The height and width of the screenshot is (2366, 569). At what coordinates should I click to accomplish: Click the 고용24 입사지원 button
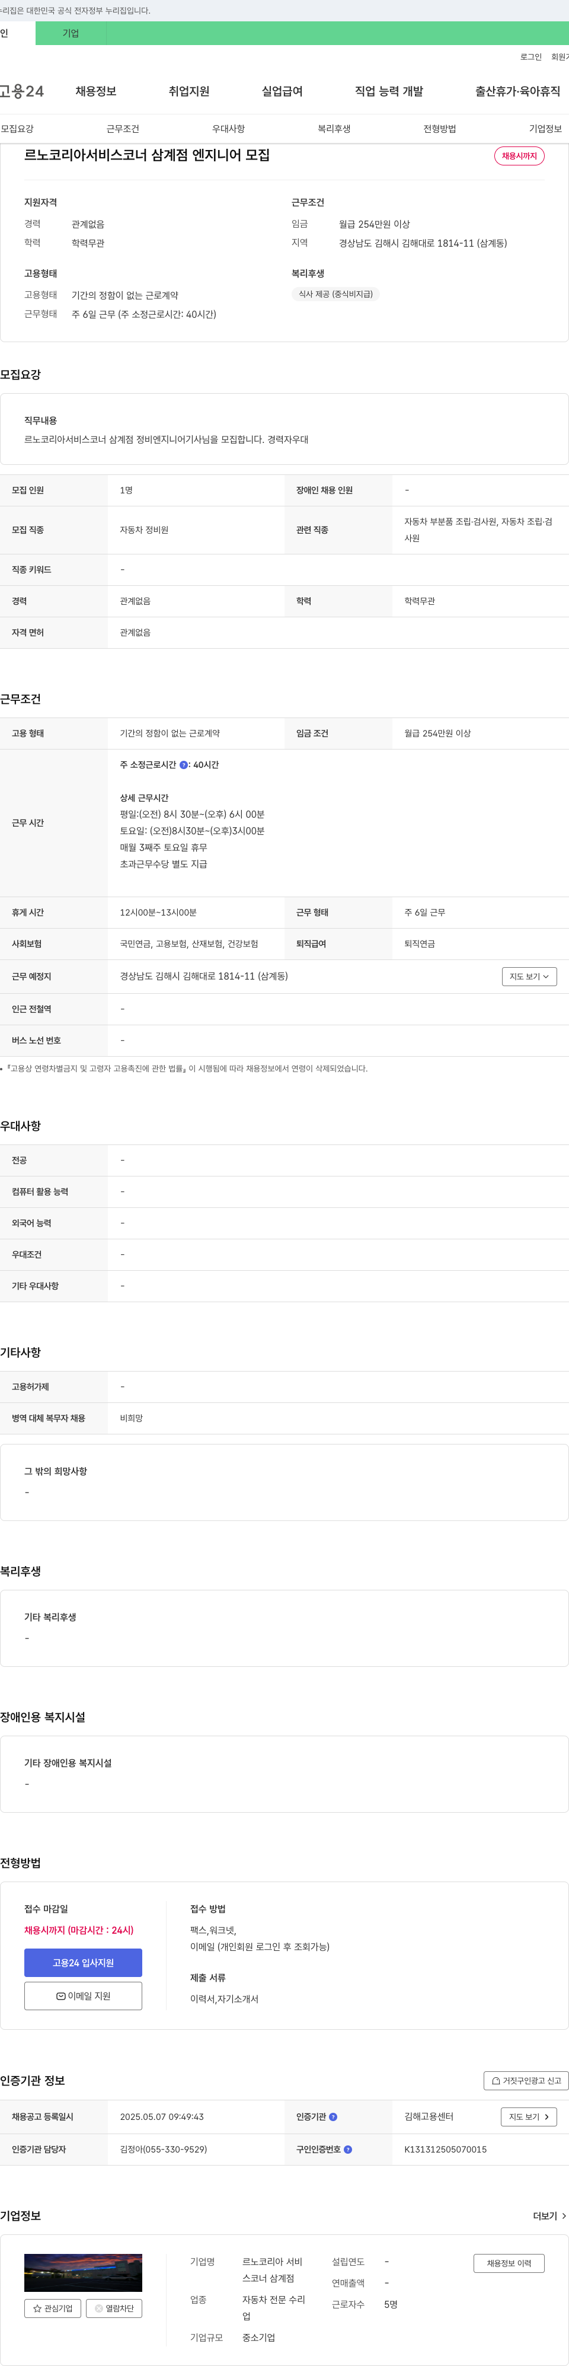(x=84, y=1963)
